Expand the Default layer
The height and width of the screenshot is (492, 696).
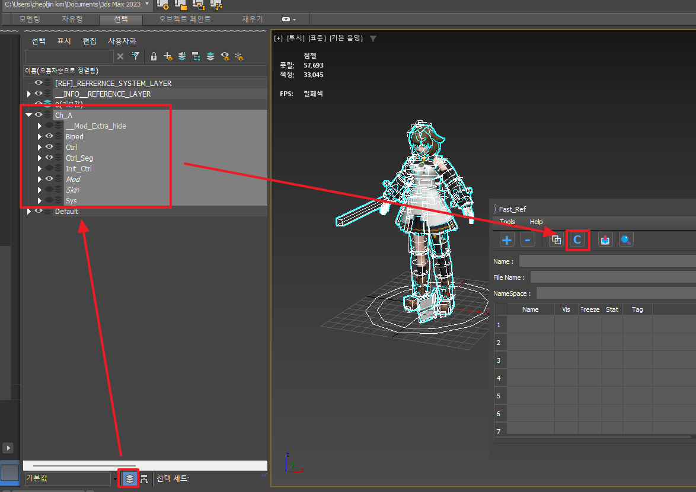click(28, 212)
